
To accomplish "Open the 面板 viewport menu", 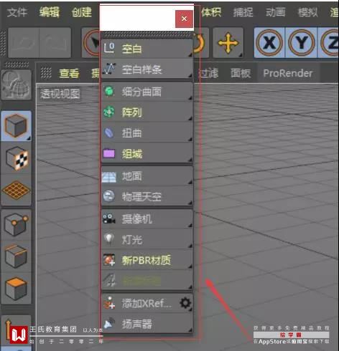I will tap(241, 73).
